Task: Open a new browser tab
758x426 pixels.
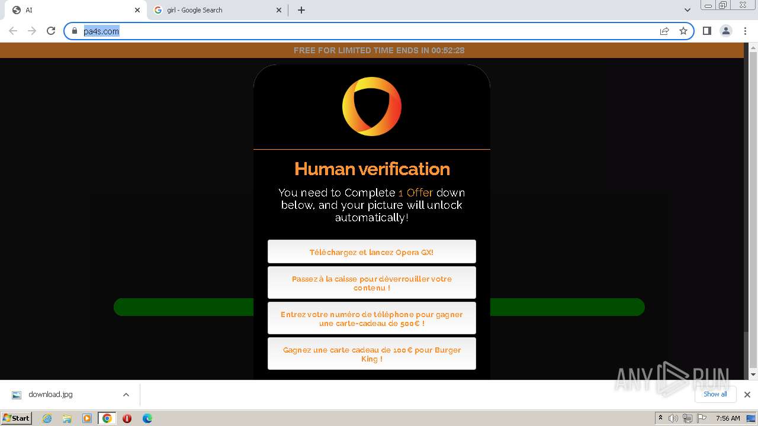Action: (301, 10)
